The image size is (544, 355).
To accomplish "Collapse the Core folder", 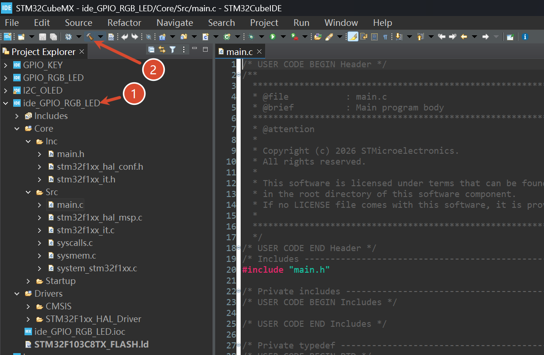I will point(16,129).
